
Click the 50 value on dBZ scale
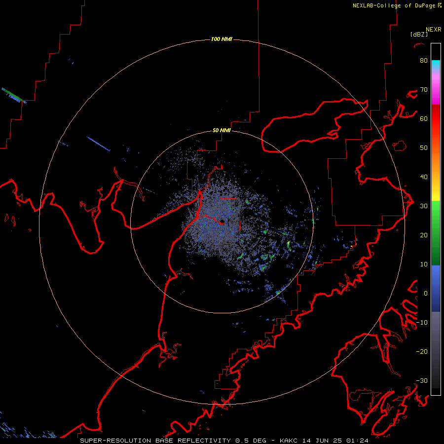coord(424,148)
